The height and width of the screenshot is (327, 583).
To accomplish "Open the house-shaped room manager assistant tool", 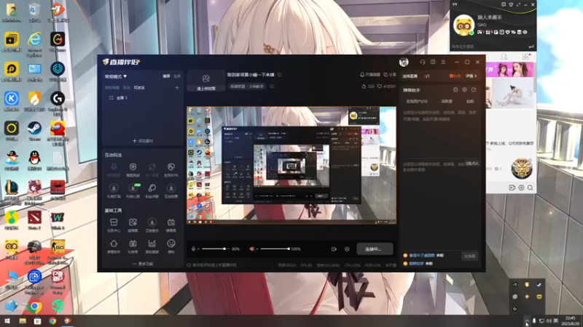I will tap(114, 246).
